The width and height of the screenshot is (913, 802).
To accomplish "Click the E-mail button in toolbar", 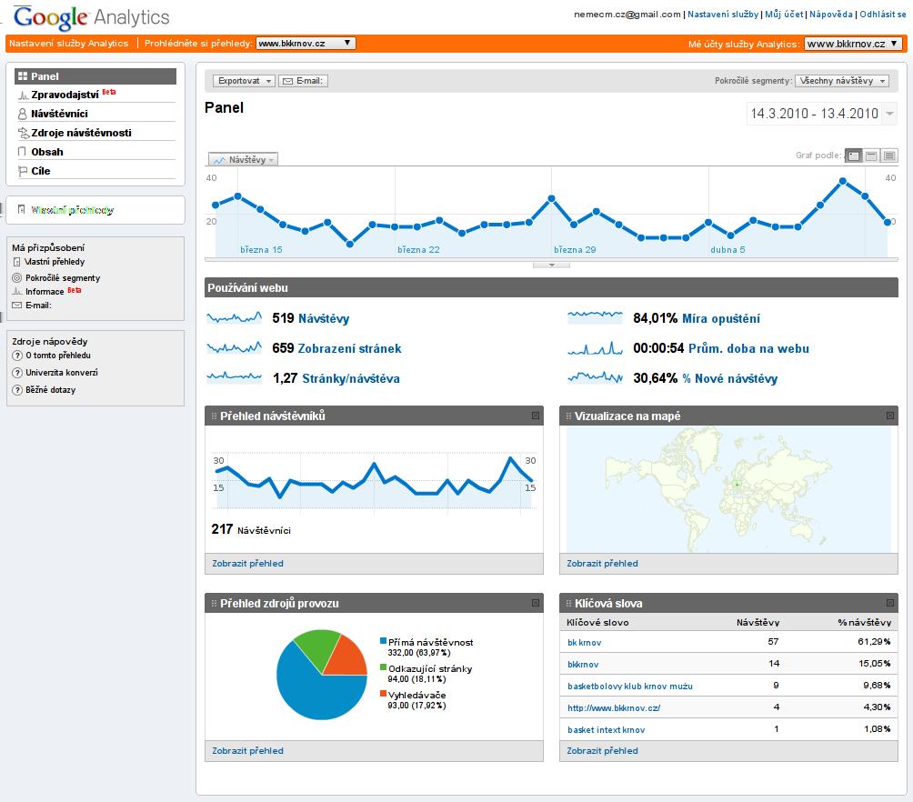I will click(304, 81).
